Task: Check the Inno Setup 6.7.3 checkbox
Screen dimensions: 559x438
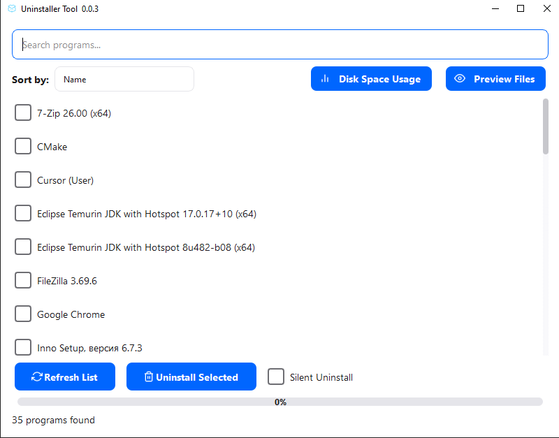Action: [x=23, y=347]
